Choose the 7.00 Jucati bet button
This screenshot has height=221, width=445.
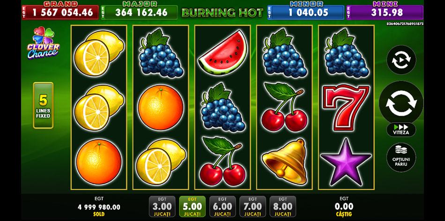pos(252,206)
